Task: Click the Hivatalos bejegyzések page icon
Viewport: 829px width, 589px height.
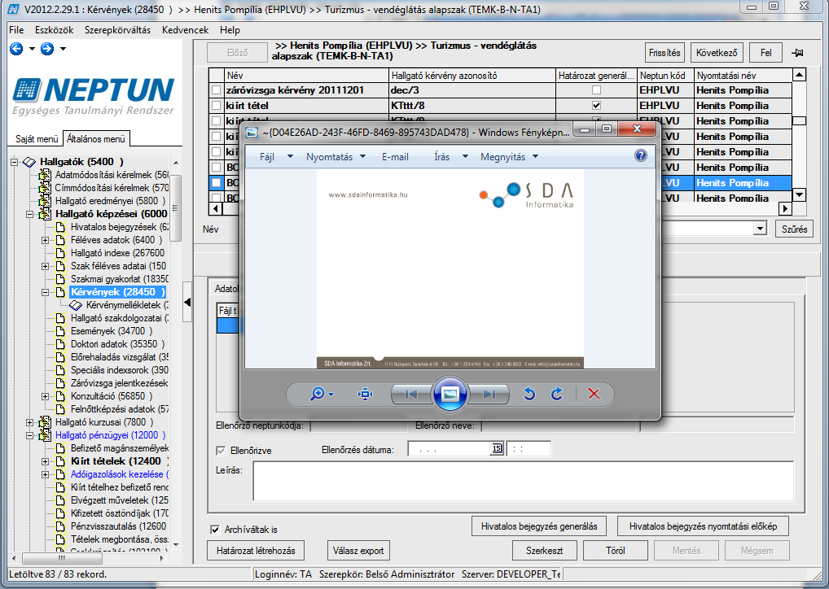Action: point(61,227)
